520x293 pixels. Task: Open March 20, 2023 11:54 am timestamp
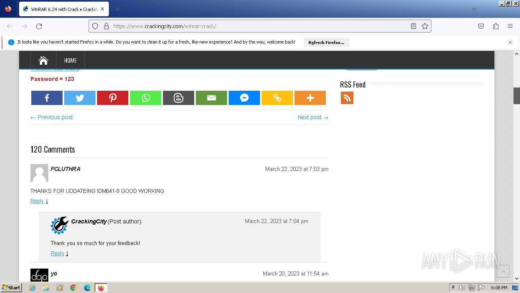pos(296,274)
